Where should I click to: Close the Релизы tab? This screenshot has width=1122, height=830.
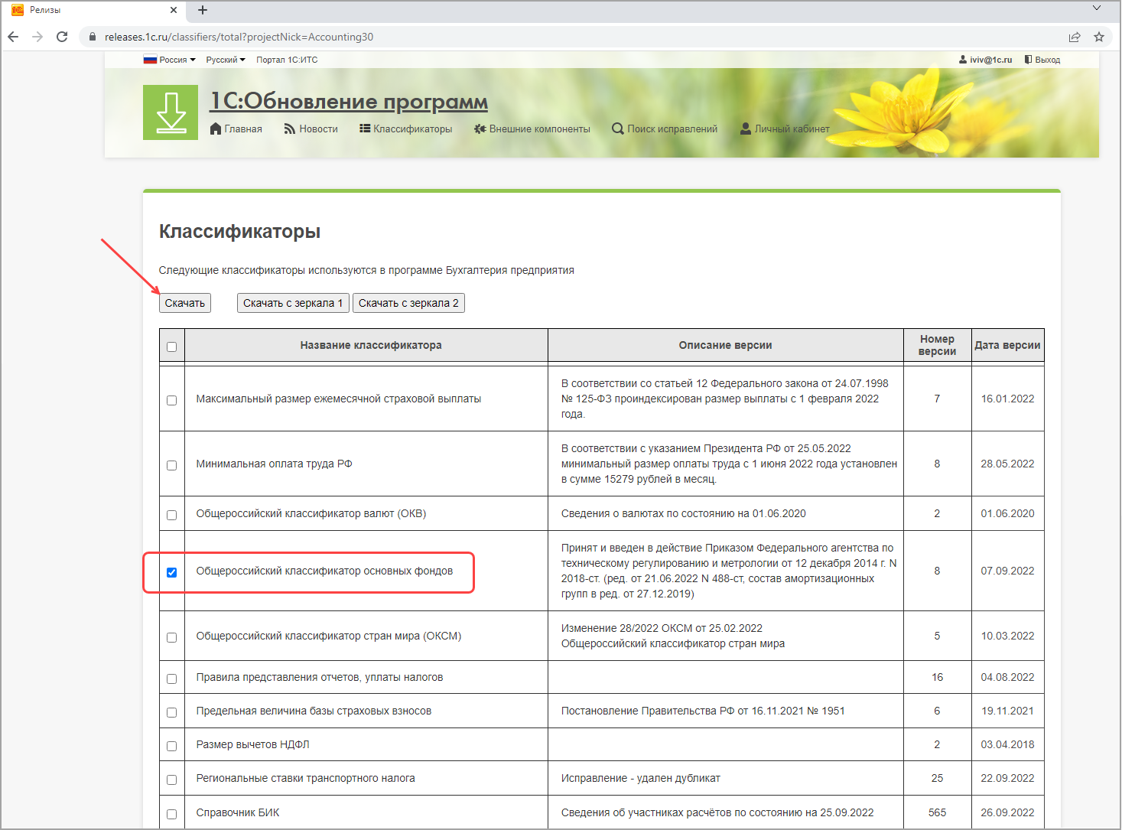174,10
